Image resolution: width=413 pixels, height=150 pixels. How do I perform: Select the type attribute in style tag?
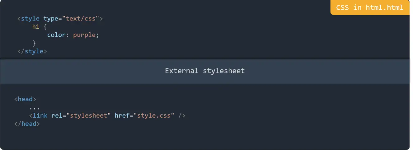tap(51, 19)
